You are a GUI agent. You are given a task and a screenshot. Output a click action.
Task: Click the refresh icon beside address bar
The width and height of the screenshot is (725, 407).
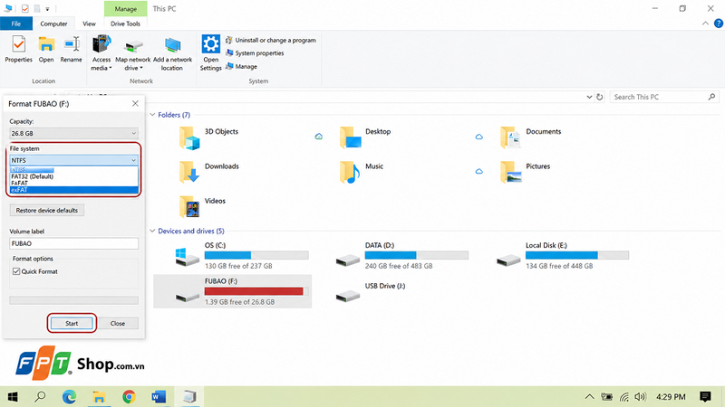(x=600, y=97)
